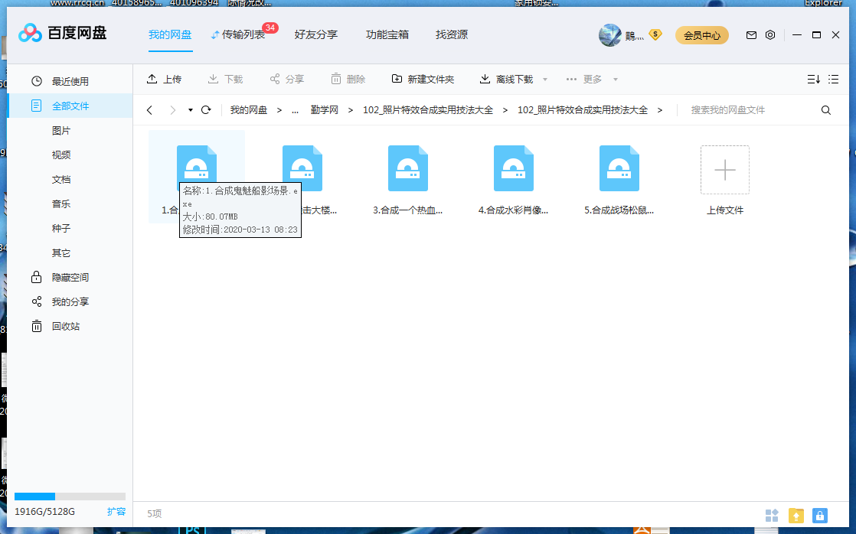Click the user avatar picture

pos(609,35)
